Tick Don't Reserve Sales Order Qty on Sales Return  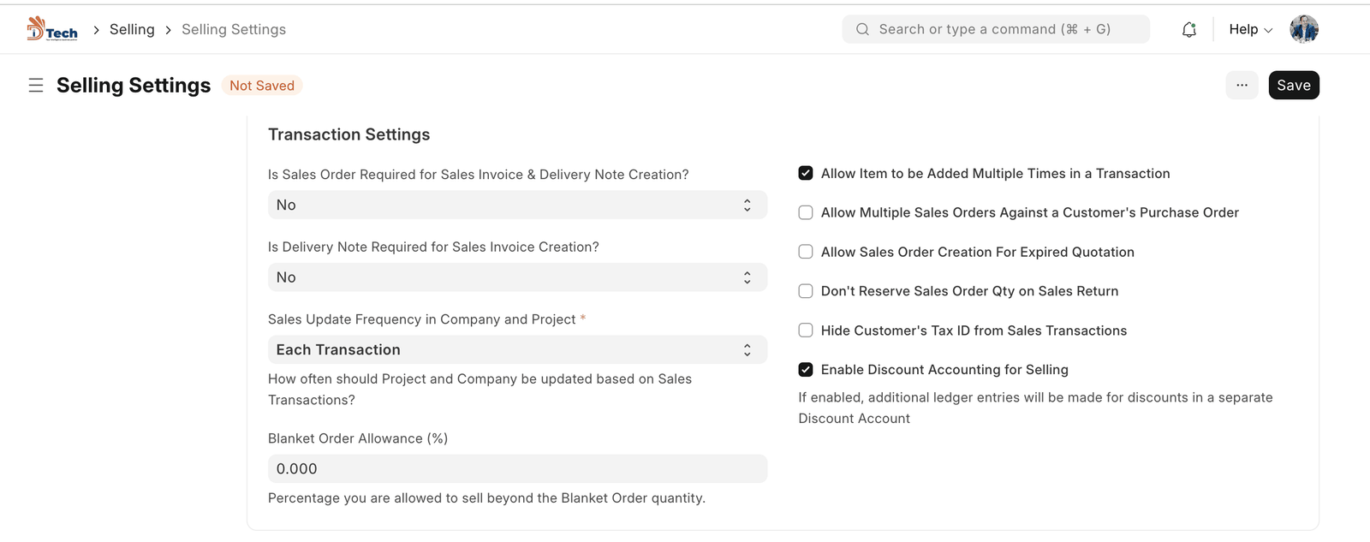click(806, 291)
